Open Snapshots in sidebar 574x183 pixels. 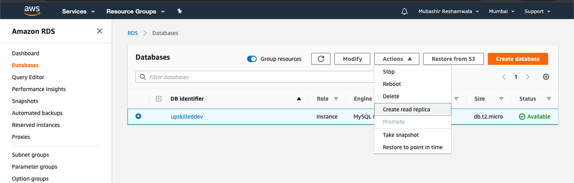25,101
